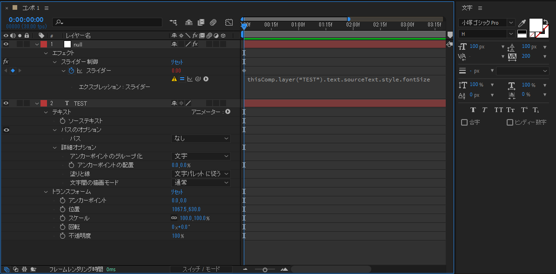
Task: Click the shy layers hide icon in toolbar
Action: pyautogui.click(x=189, y=22)
